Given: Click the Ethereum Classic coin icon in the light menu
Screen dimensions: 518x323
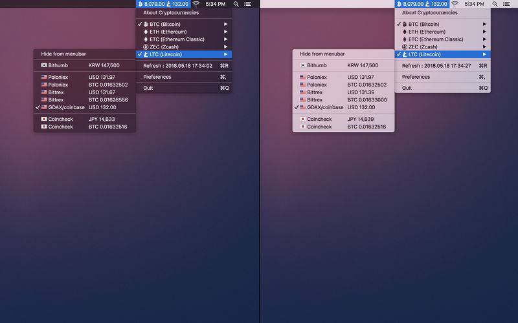Looking at the screenshot, I should [x=405, y=39].
